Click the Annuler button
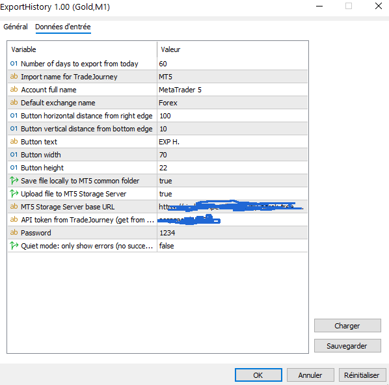 click(310, 375)
